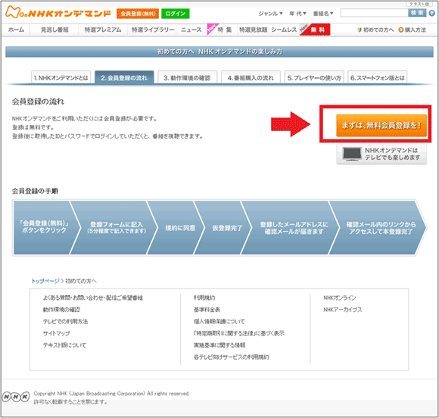This screenshot has width=439, height=418.
Task: Open テキスト版について footer link
Action: tap(64, 345)
